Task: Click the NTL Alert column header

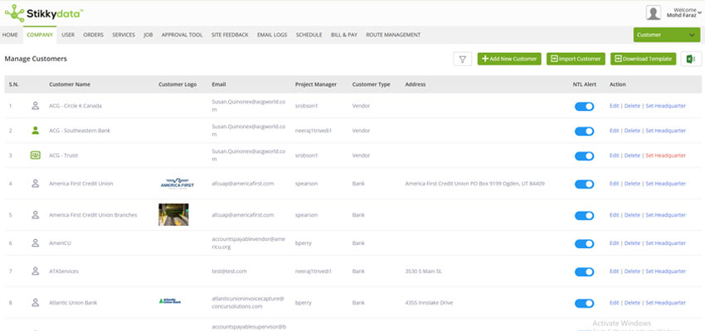Action: point(585,84)
